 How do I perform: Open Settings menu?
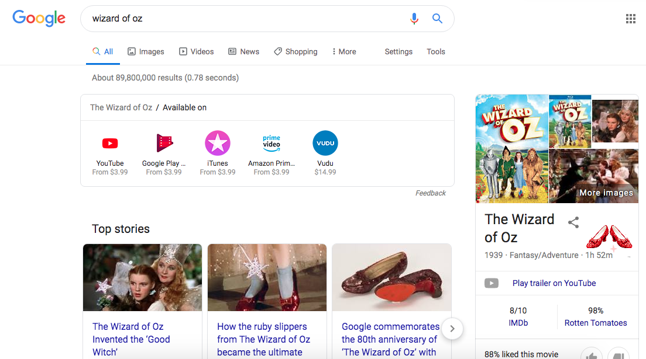click(x=398, y=52)
